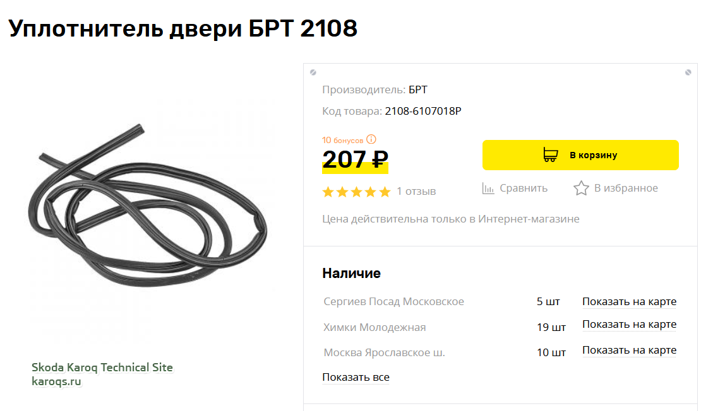Expand stock list with "Показать все"

click(356, 378)
